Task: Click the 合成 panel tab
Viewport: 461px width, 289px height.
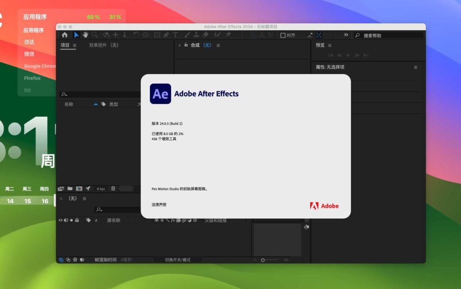Action: [195, 45]
